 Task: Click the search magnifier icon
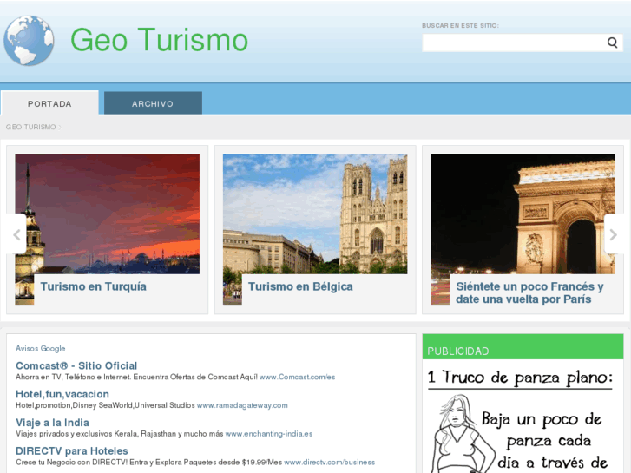[x=612, y=43]
